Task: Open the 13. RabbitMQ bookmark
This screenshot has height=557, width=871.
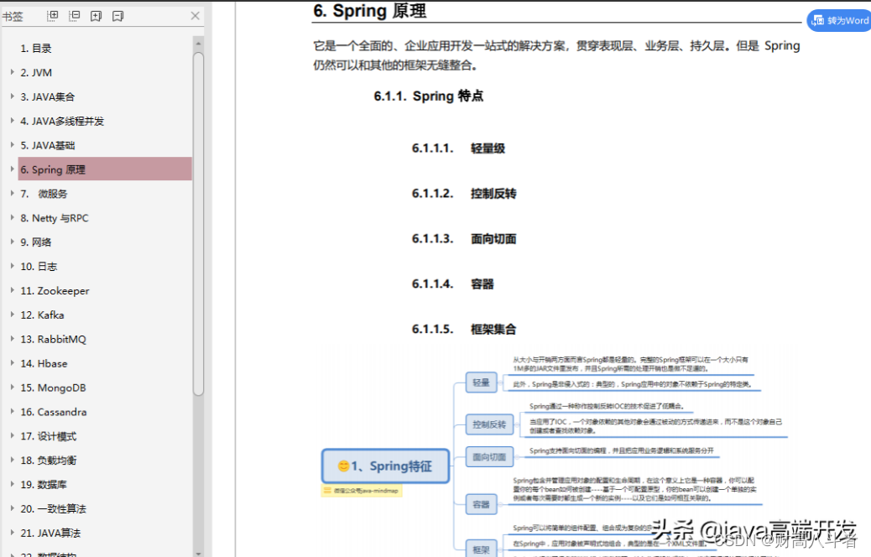Action: [x=59, y=339]
